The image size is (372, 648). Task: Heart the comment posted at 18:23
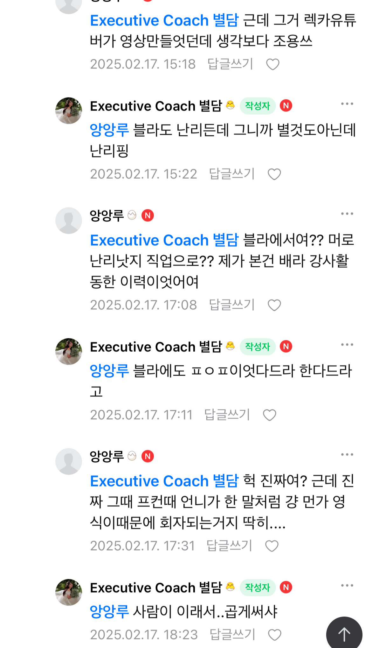pyautogui.click(x=274, y=635)
